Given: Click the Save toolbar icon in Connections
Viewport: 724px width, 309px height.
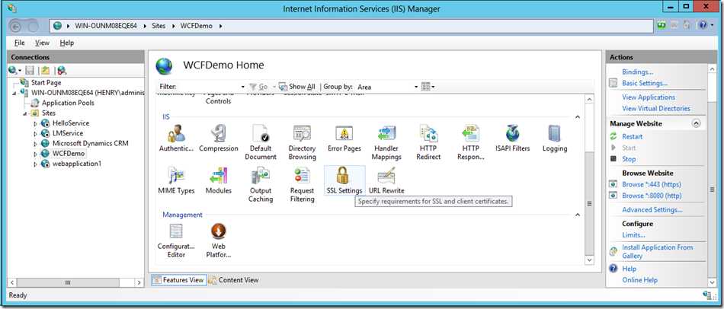Looking at the screenshot, I should (x=30, y=70).
